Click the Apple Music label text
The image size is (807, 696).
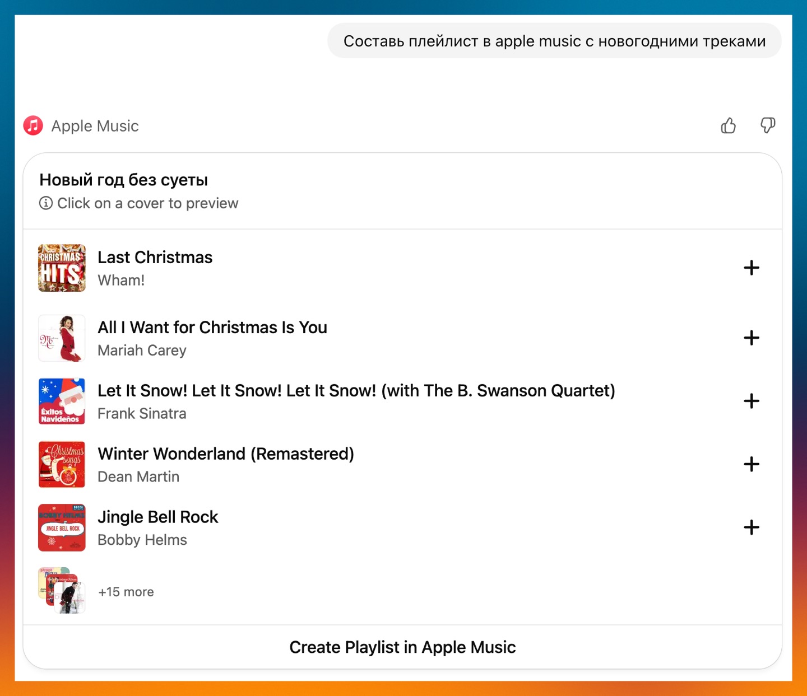[x=95, y=126]
